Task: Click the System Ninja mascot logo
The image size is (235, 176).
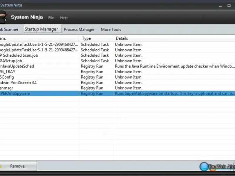Action: pos(3,17)
